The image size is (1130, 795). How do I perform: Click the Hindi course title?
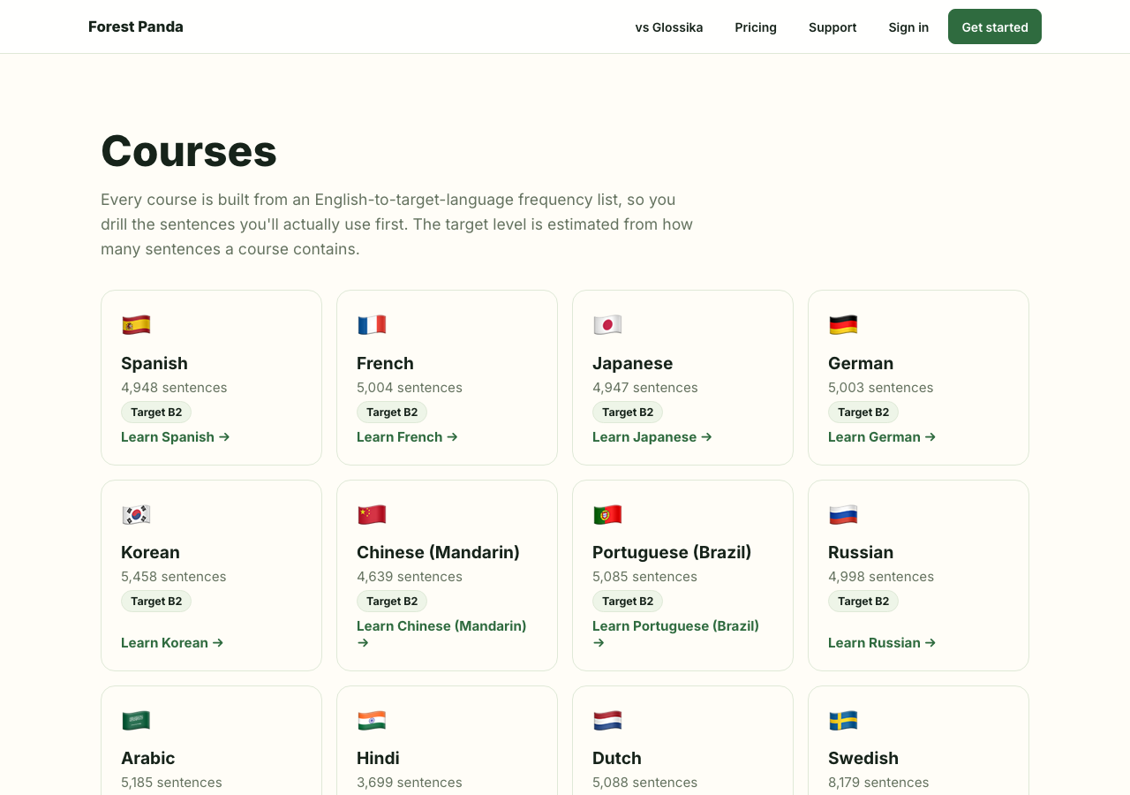tap(378, 758)
